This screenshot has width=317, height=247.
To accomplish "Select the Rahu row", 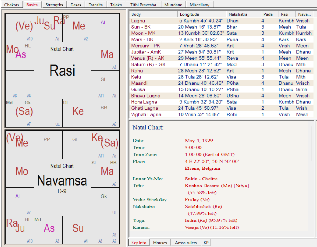I will [221, 71].
